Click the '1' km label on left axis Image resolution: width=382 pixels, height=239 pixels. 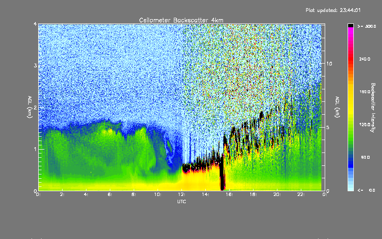click(35, 149)
